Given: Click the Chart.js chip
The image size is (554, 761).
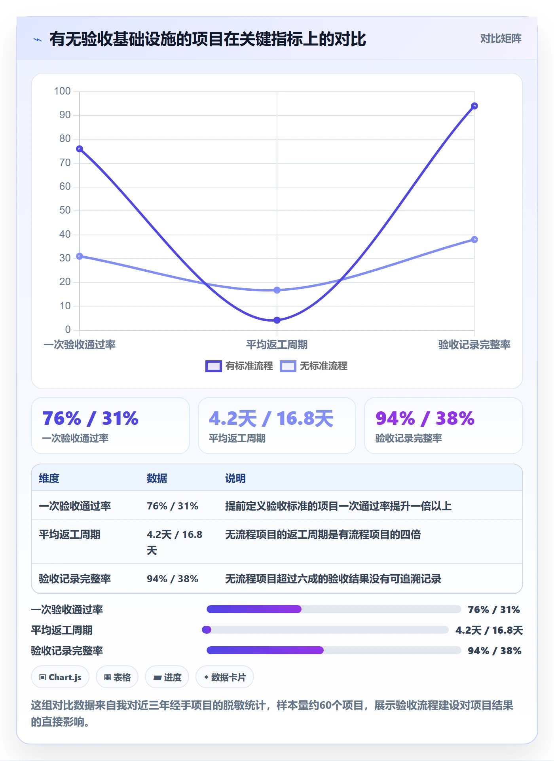Looking at the screenshot, I should [x=60, y=677].
